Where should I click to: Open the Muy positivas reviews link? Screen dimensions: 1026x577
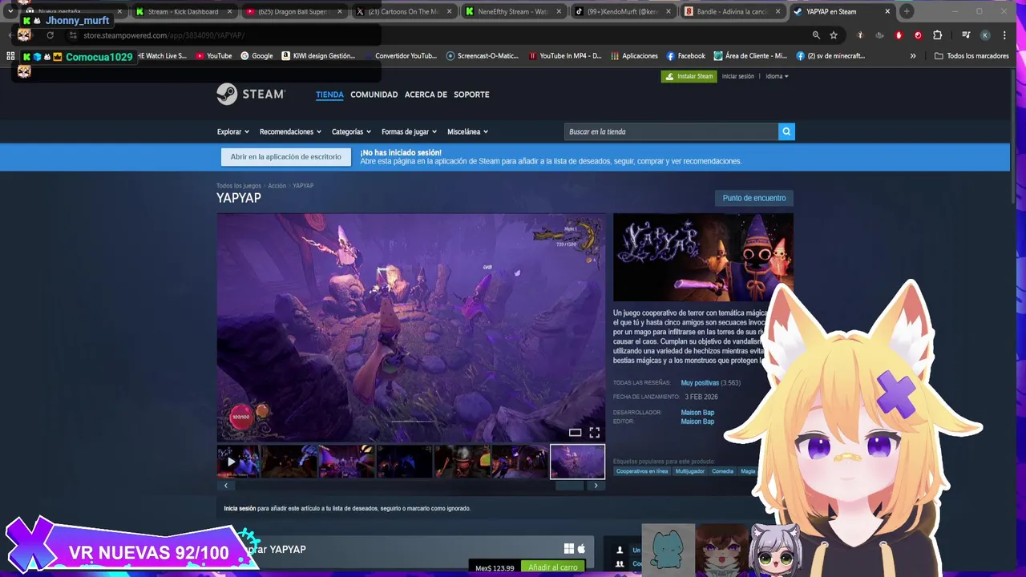click(x=700, y=383)
